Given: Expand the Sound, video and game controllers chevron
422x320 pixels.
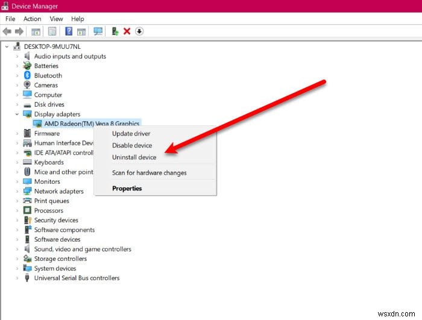Looking at the screenshot, I should coord(17,249).
